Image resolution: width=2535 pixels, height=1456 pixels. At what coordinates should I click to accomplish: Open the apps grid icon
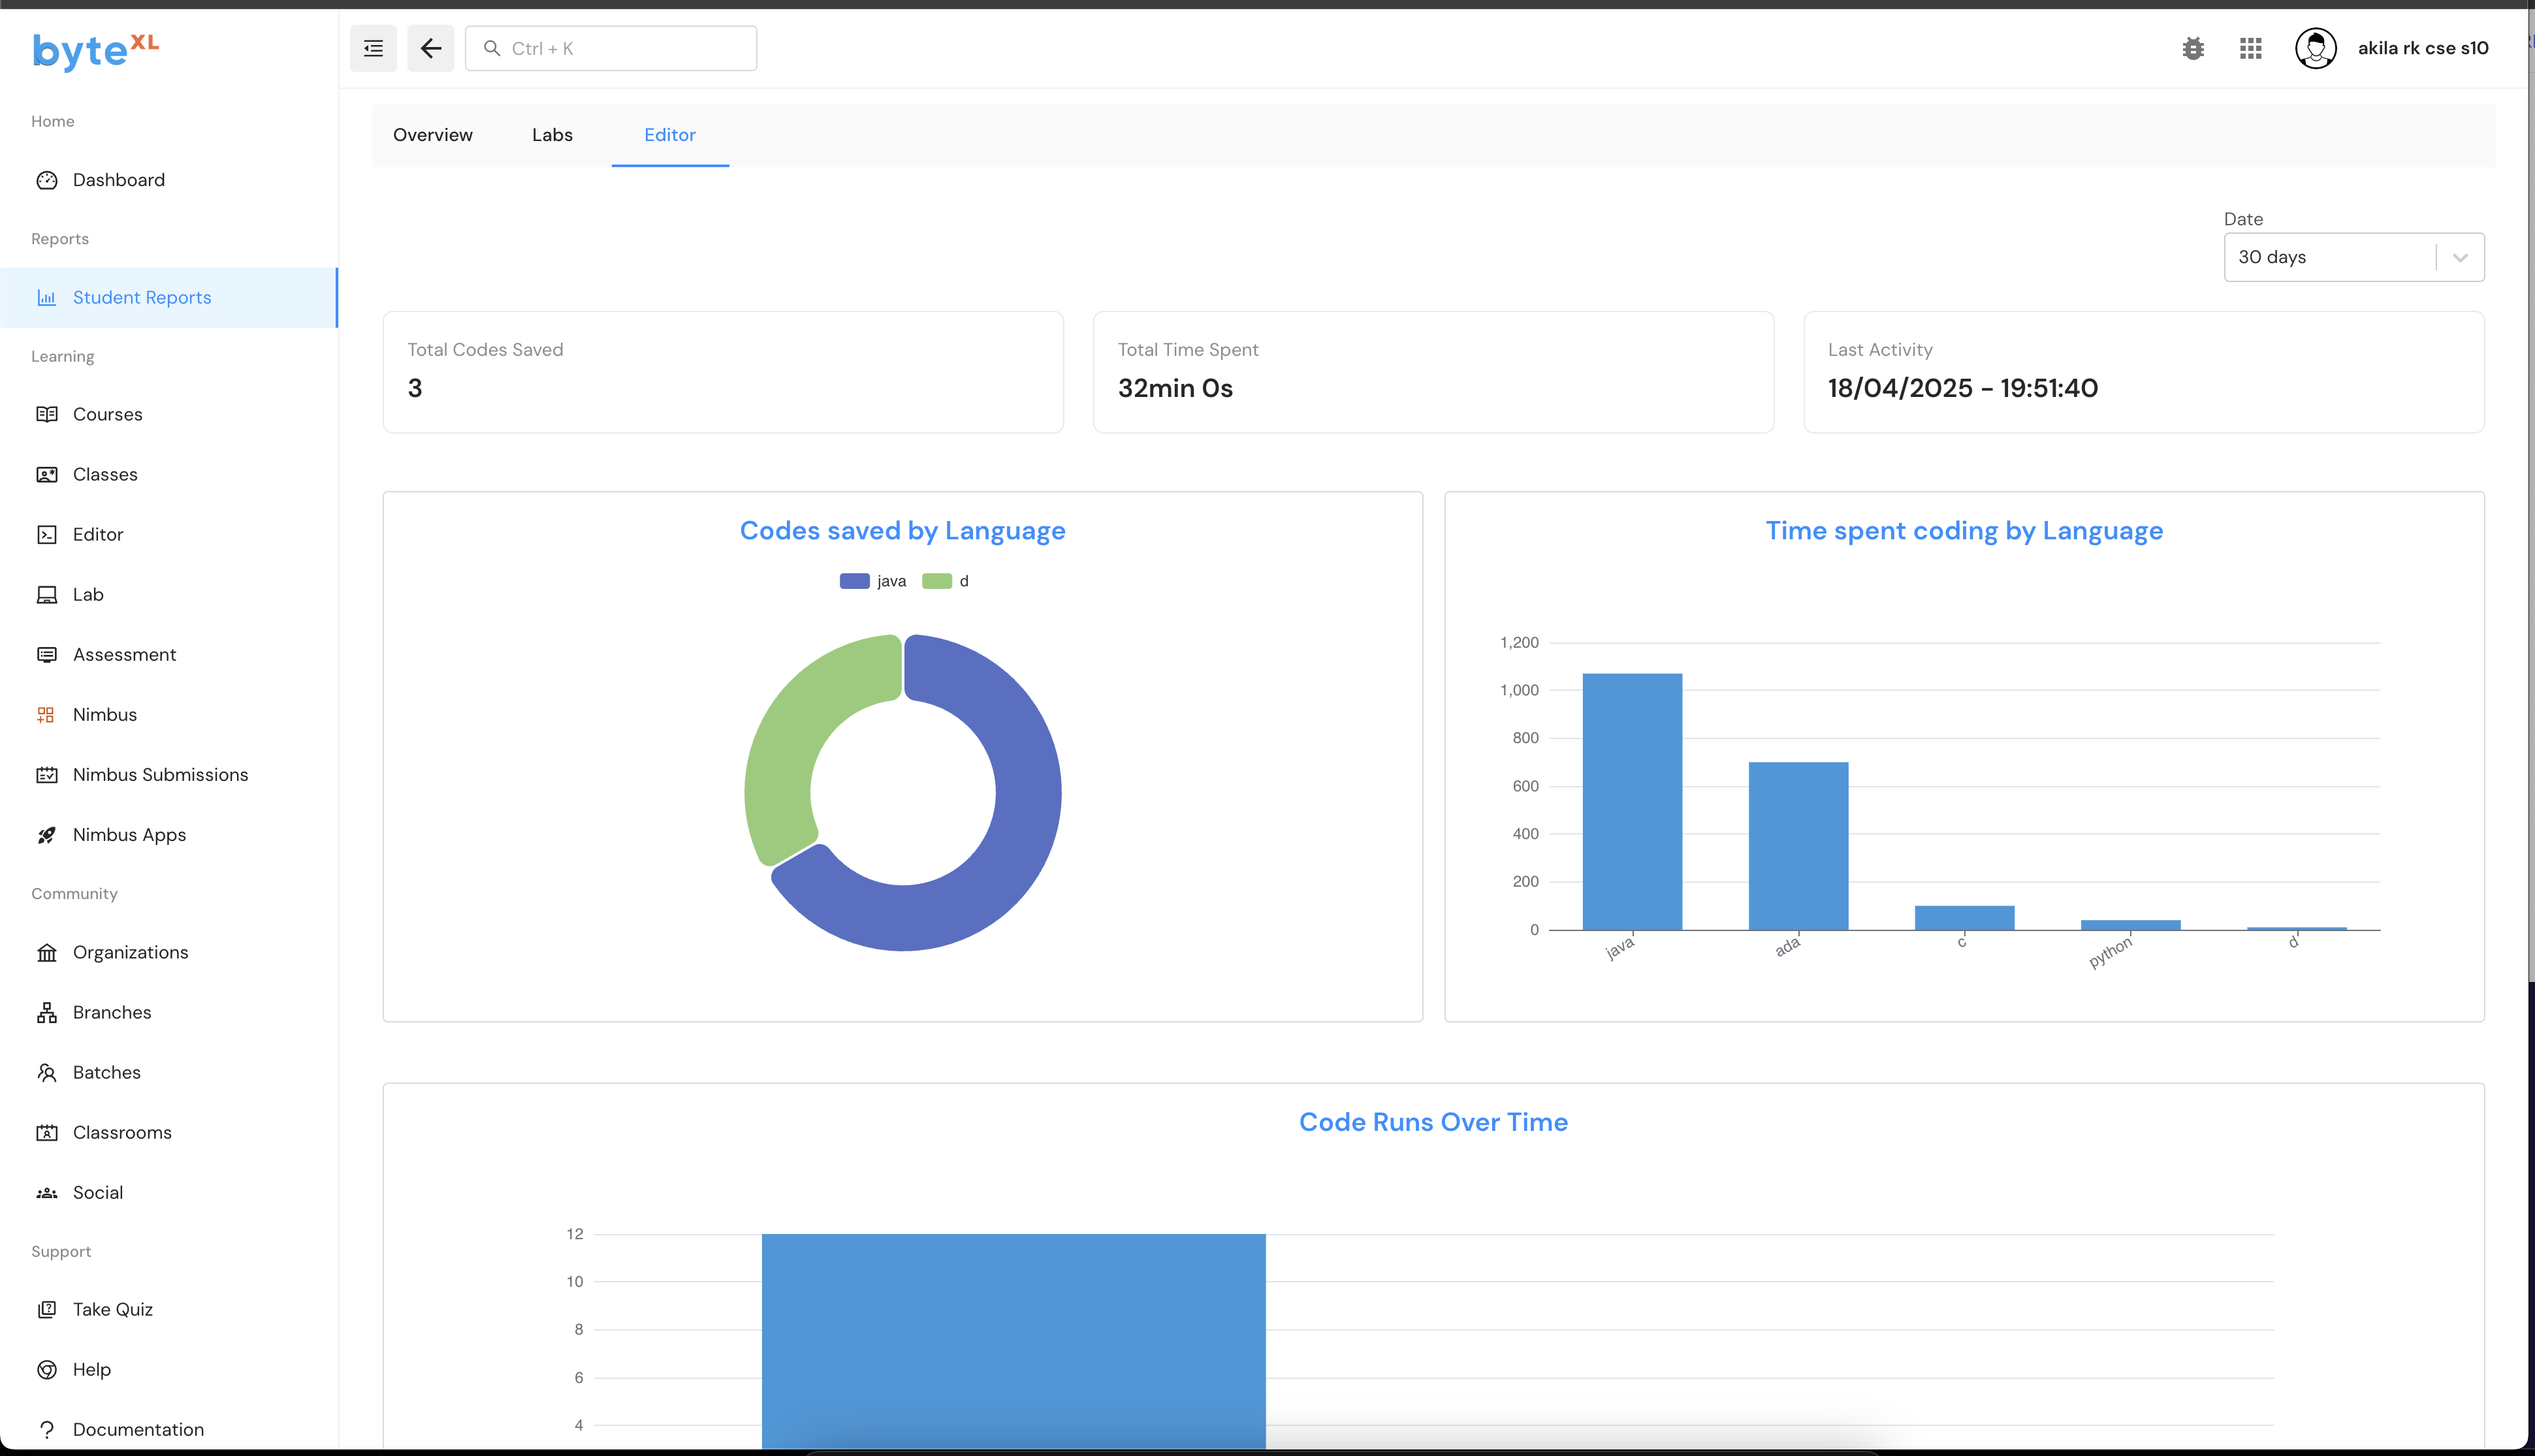click(2250, 48)
